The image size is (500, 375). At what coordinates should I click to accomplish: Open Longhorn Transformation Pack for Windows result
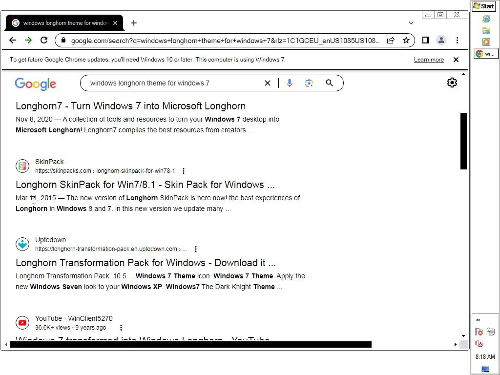[x=146, y=263]
